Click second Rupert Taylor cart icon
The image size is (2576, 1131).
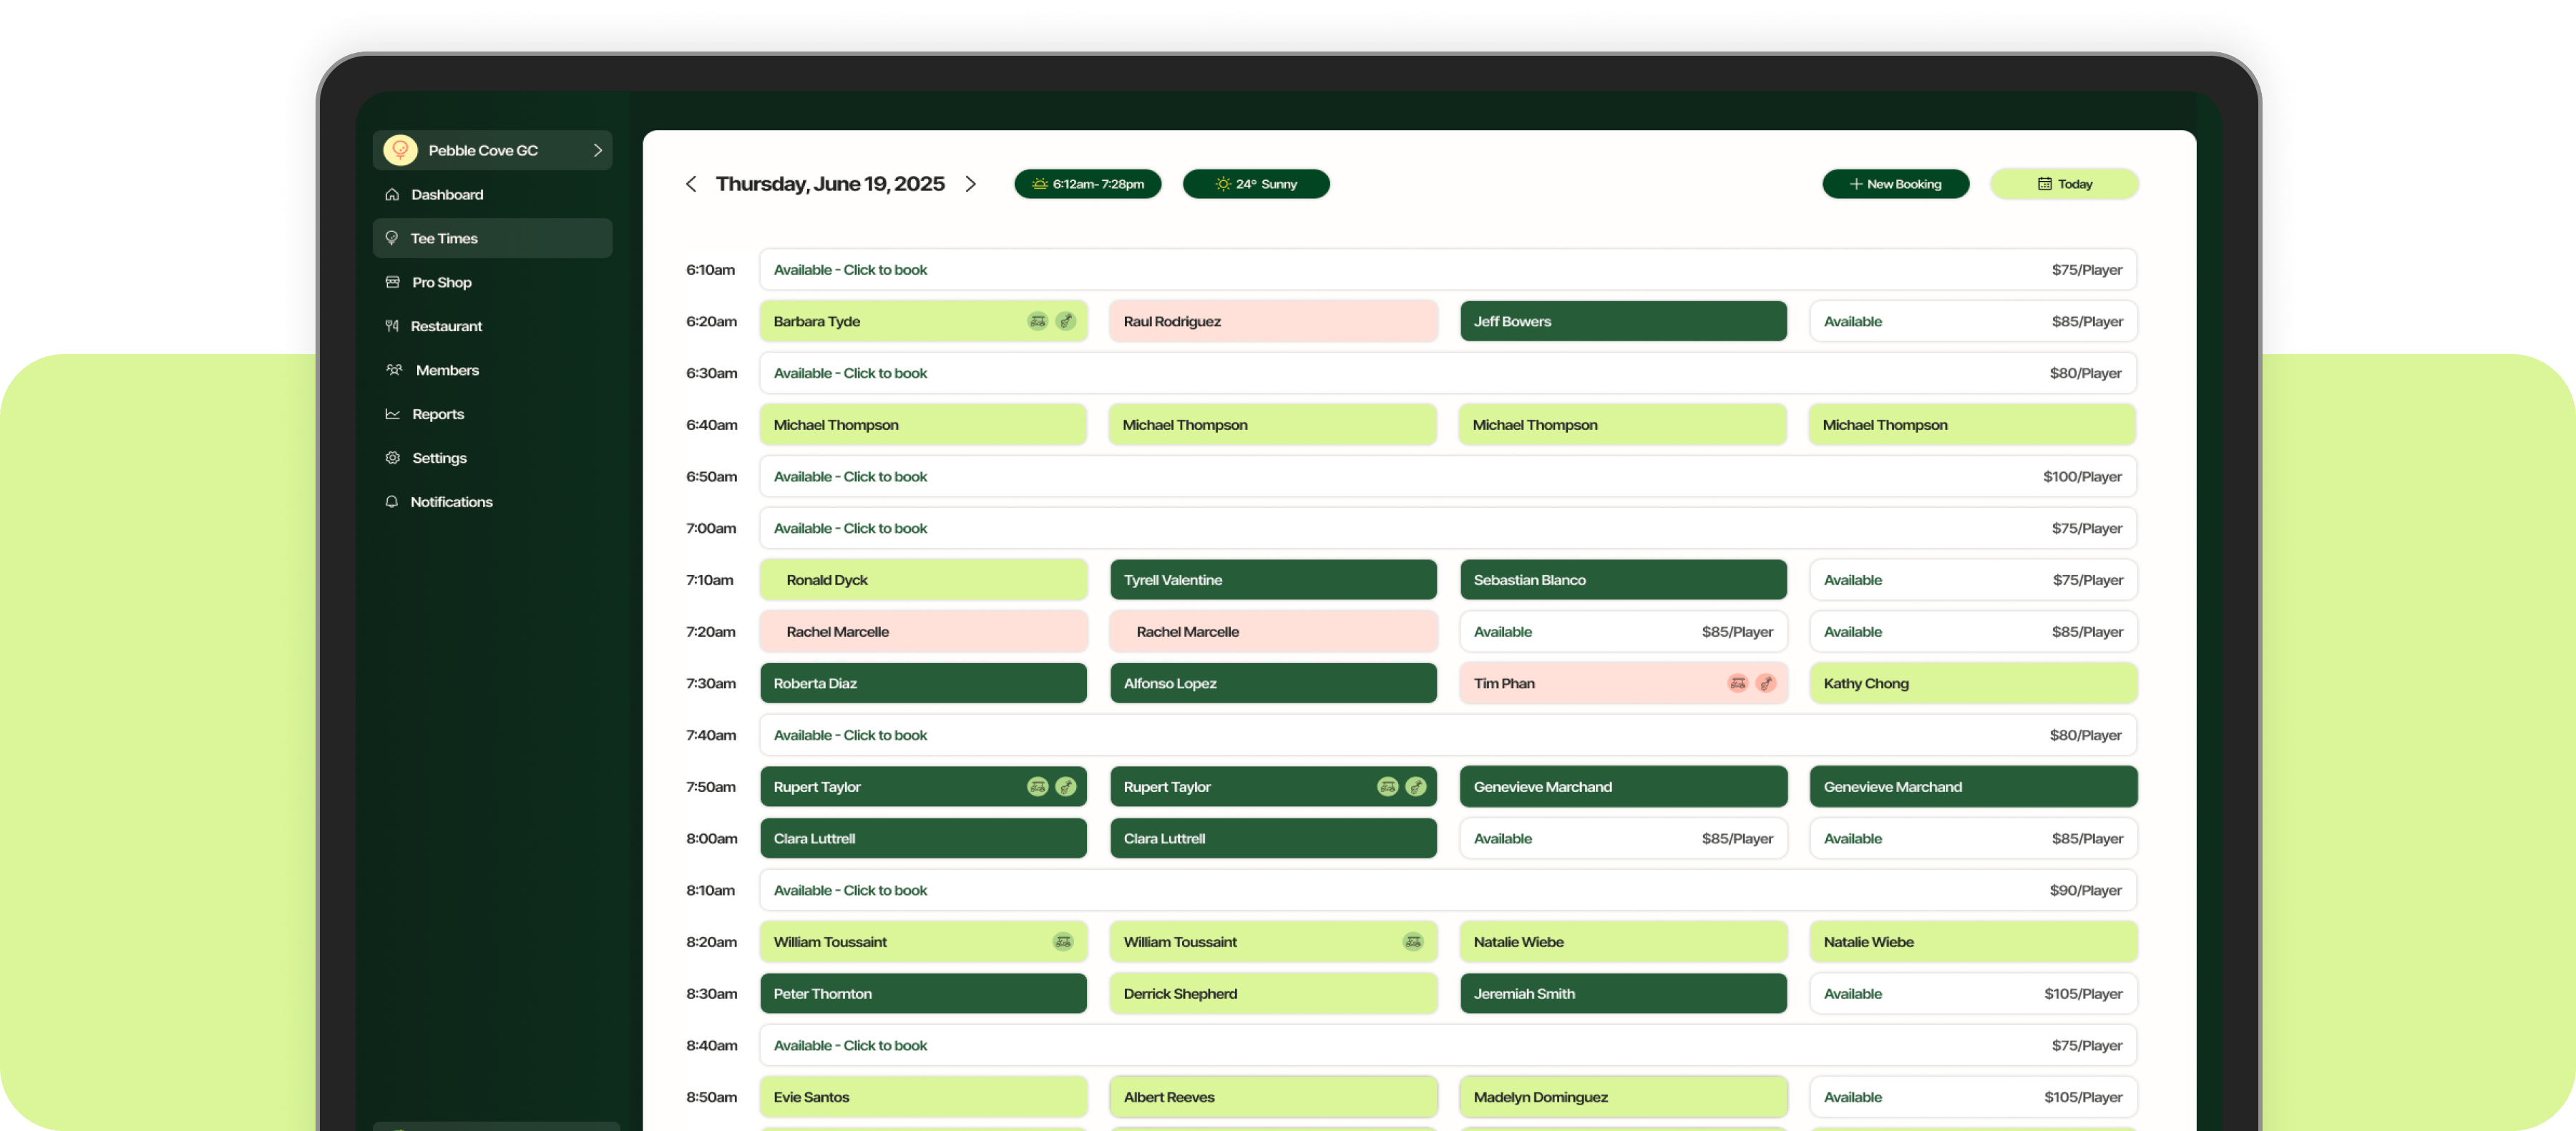click(1387, 787)
